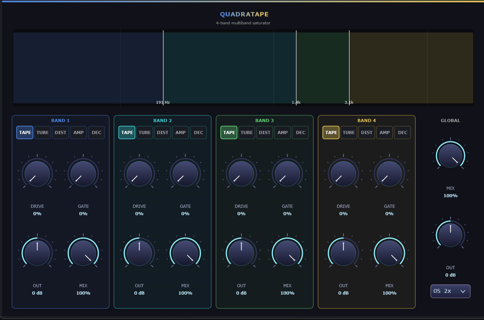
Task: Select TAPE mode for Band 4
Action: [331, 133]
